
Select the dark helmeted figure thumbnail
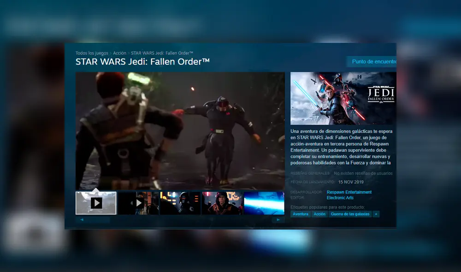click(180, 203)
